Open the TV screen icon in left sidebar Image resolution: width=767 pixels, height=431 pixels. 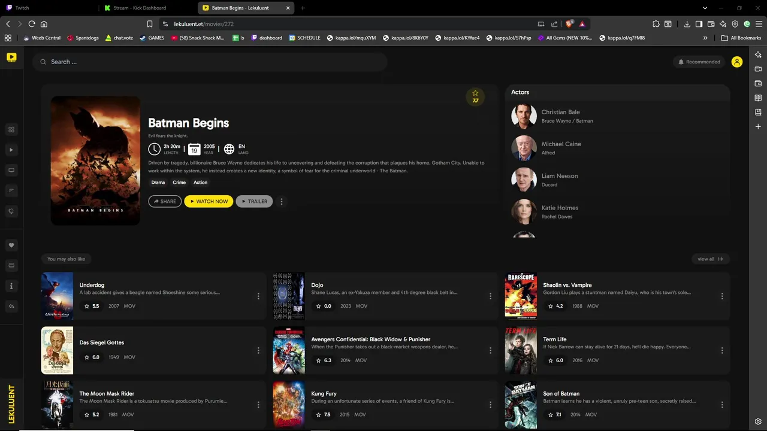click(x=11, y=171)
